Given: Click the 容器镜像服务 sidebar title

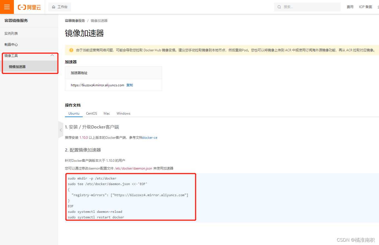Looking at the screenshot, I should click(16, 21).
